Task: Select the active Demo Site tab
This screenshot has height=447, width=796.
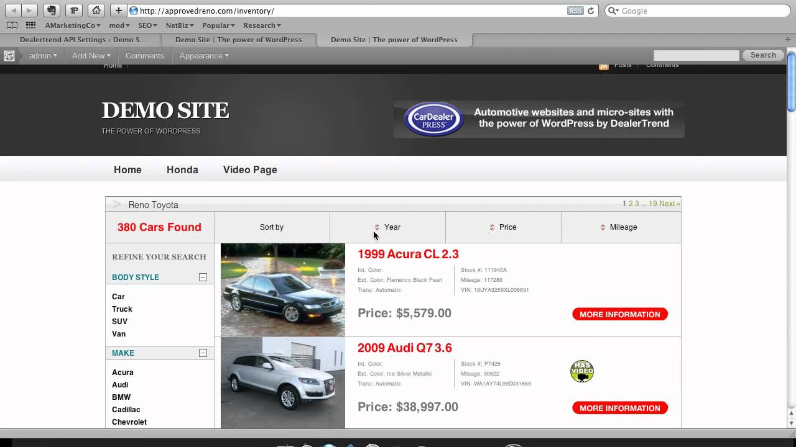Action: coord(394,40)
